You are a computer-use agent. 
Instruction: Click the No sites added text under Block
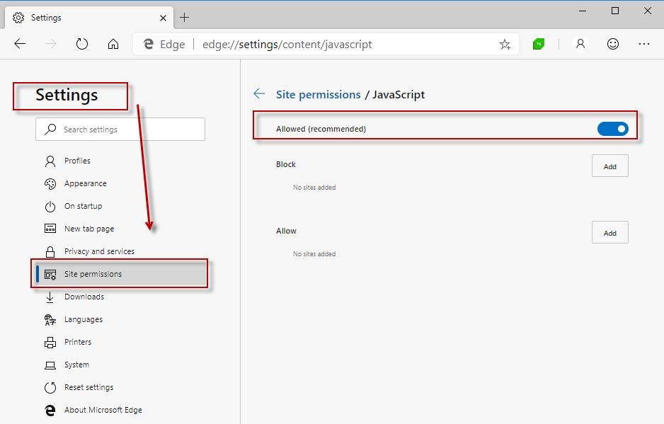point(314,187)
